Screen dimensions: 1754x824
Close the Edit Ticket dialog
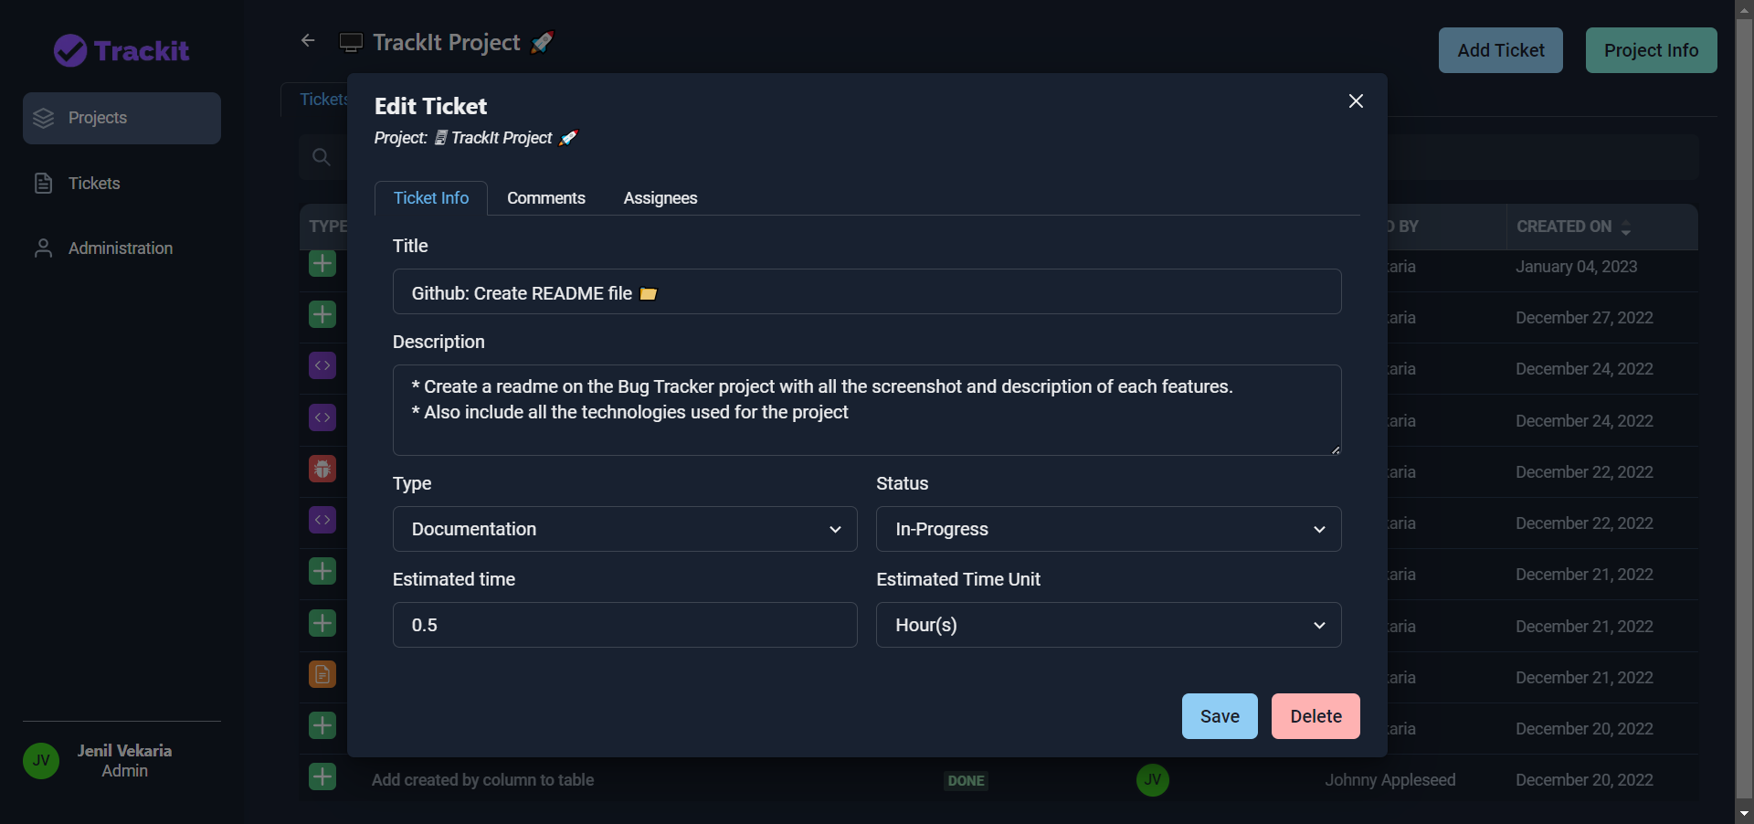pos(1356,100)
